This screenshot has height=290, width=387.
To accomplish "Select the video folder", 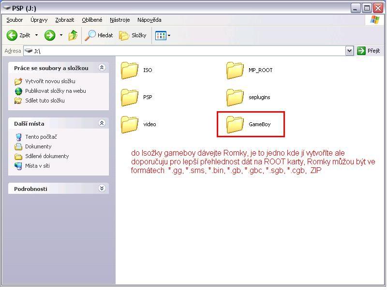I will click(x=130, y=124).
